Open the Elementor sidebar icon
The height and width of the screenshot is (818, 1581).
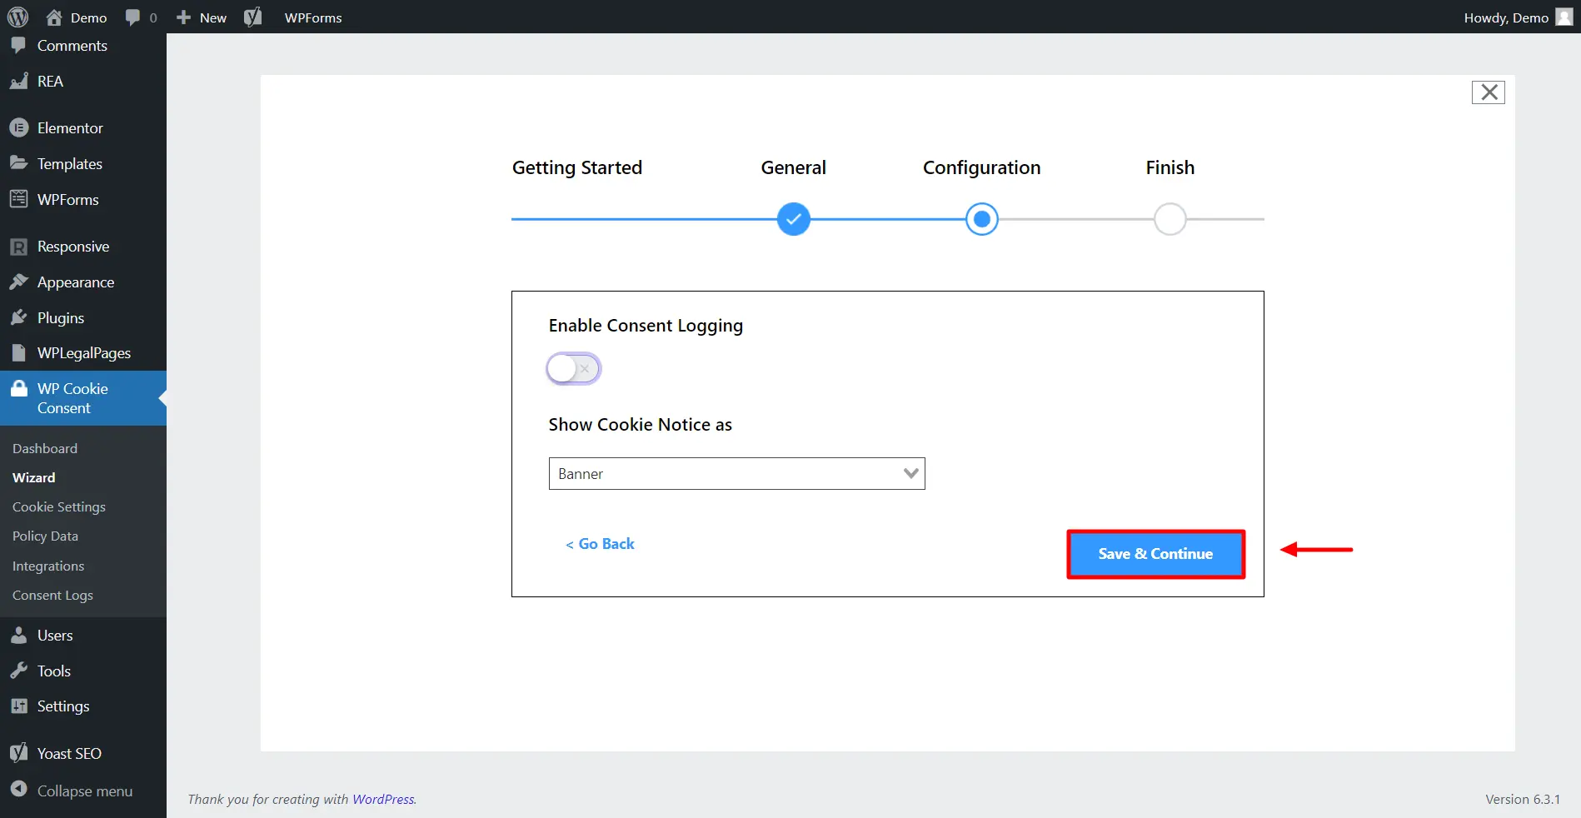20,127
